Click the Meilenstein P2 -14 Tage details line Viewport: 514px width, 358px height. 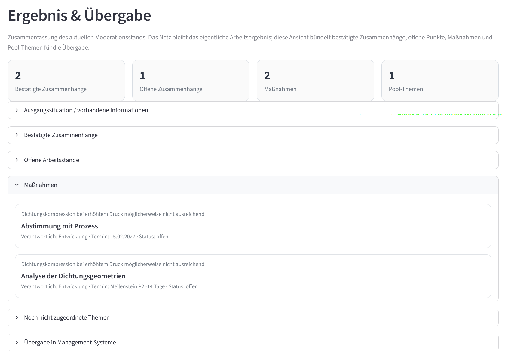[109, 286]
